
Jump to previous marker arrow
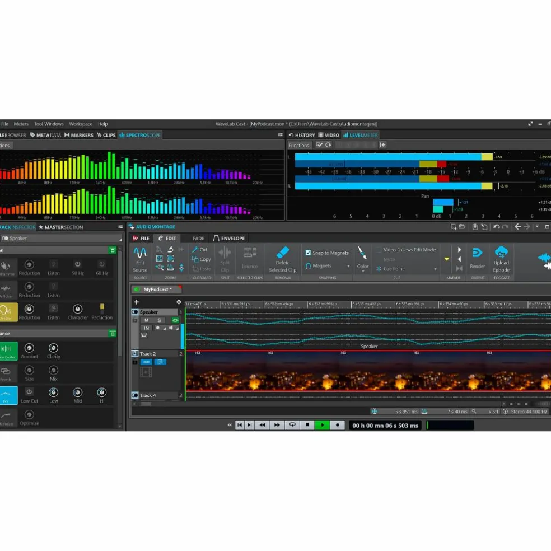[x=459, y=259]
